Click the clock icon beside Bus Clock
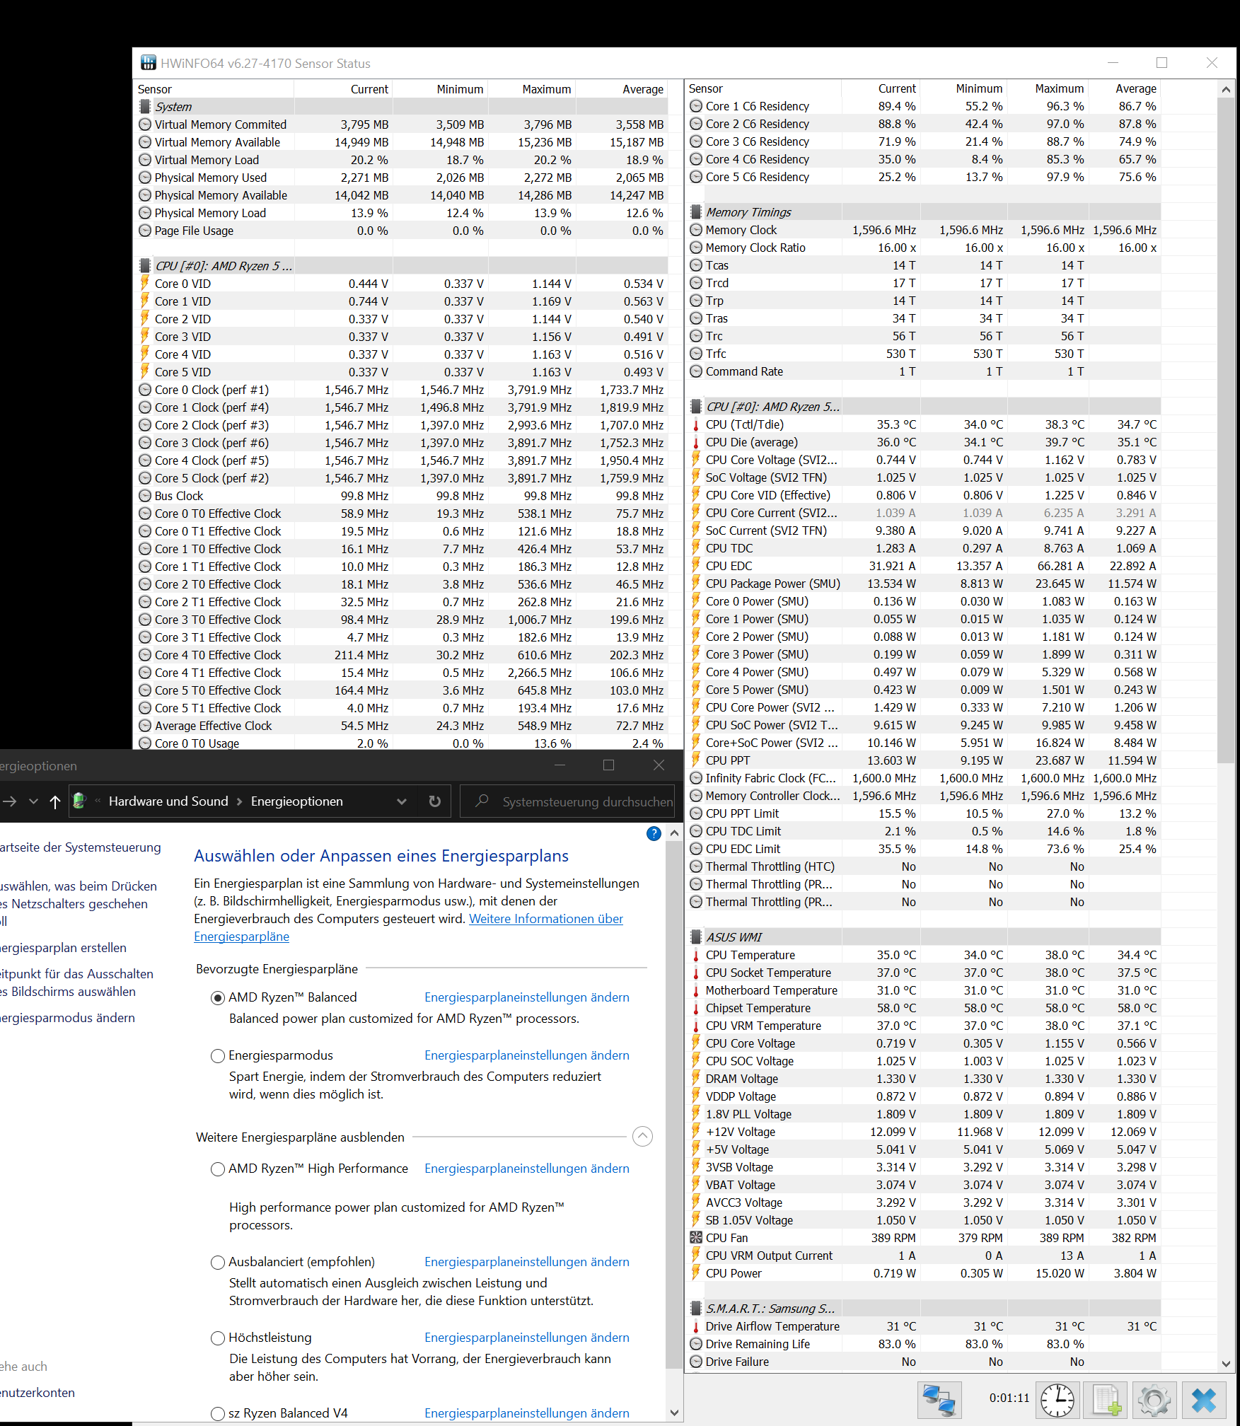This screenshot has height=1426, width=1240. (x=145, y=496)
